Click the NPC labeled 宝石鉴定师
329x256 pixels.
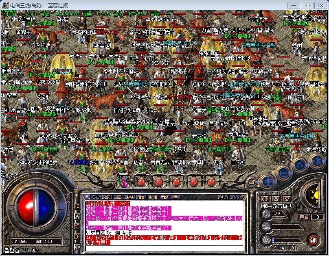[x=278, y=149]
